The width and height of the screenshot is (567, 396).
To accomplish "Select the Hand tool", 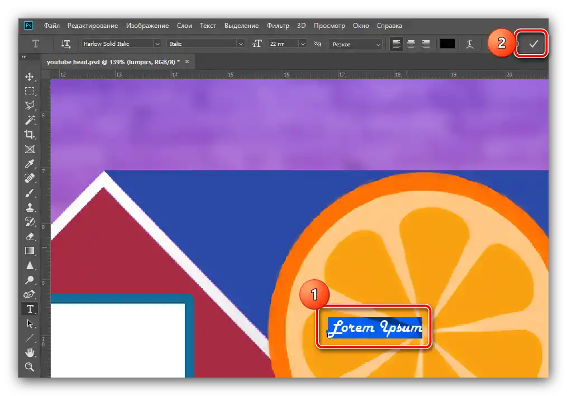I will 30,352.
